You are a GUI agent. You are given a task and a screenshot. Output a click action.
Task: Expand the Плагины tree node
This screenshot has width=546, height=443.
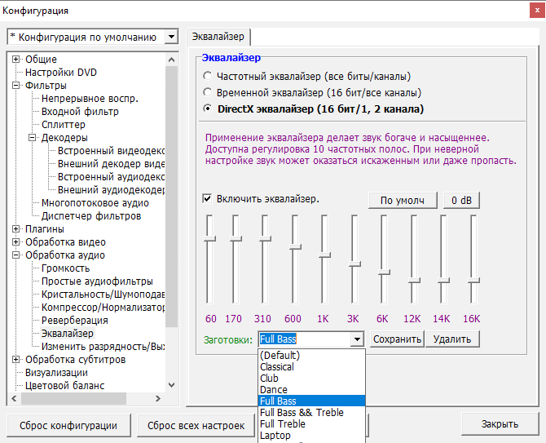point(15,229)
